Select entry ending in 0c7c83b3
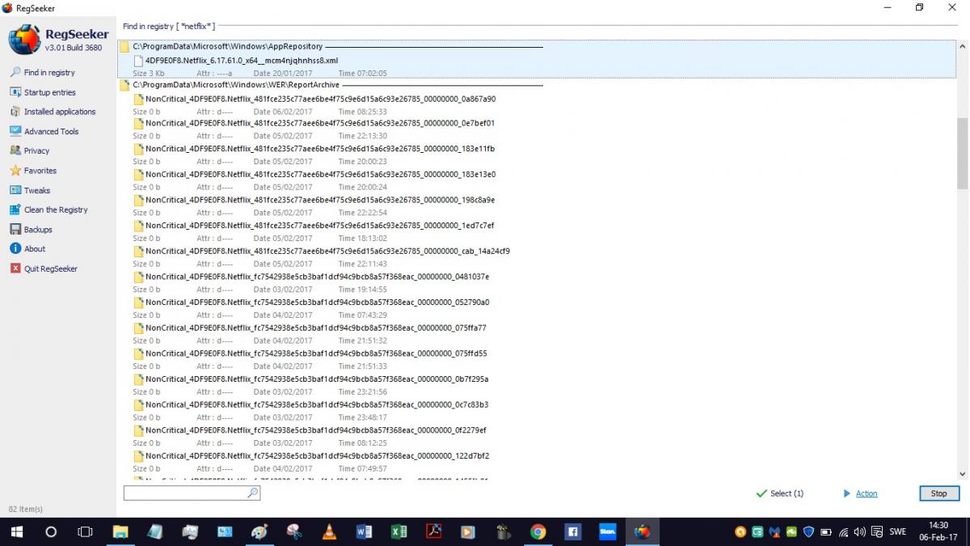This screenshot has height=546, width=970. pyautogui.click(x=317, y=404)
